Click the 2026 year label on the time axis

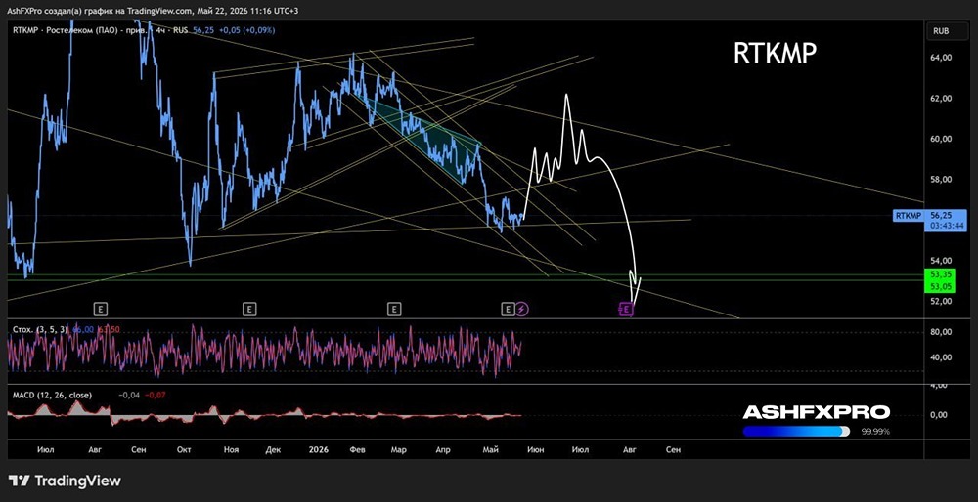click(x=319, y=449)
